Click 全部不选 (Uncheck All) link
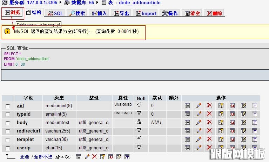Viewport: 269px width, 162px height. (x=43, y=157)
